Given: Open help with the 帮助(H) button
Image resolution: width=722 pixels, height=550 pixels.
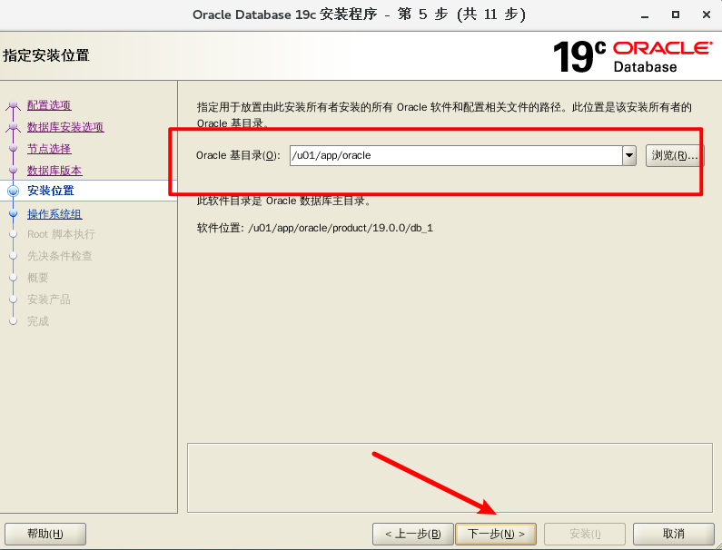Looking at the screenshot, I should (45, 534).
